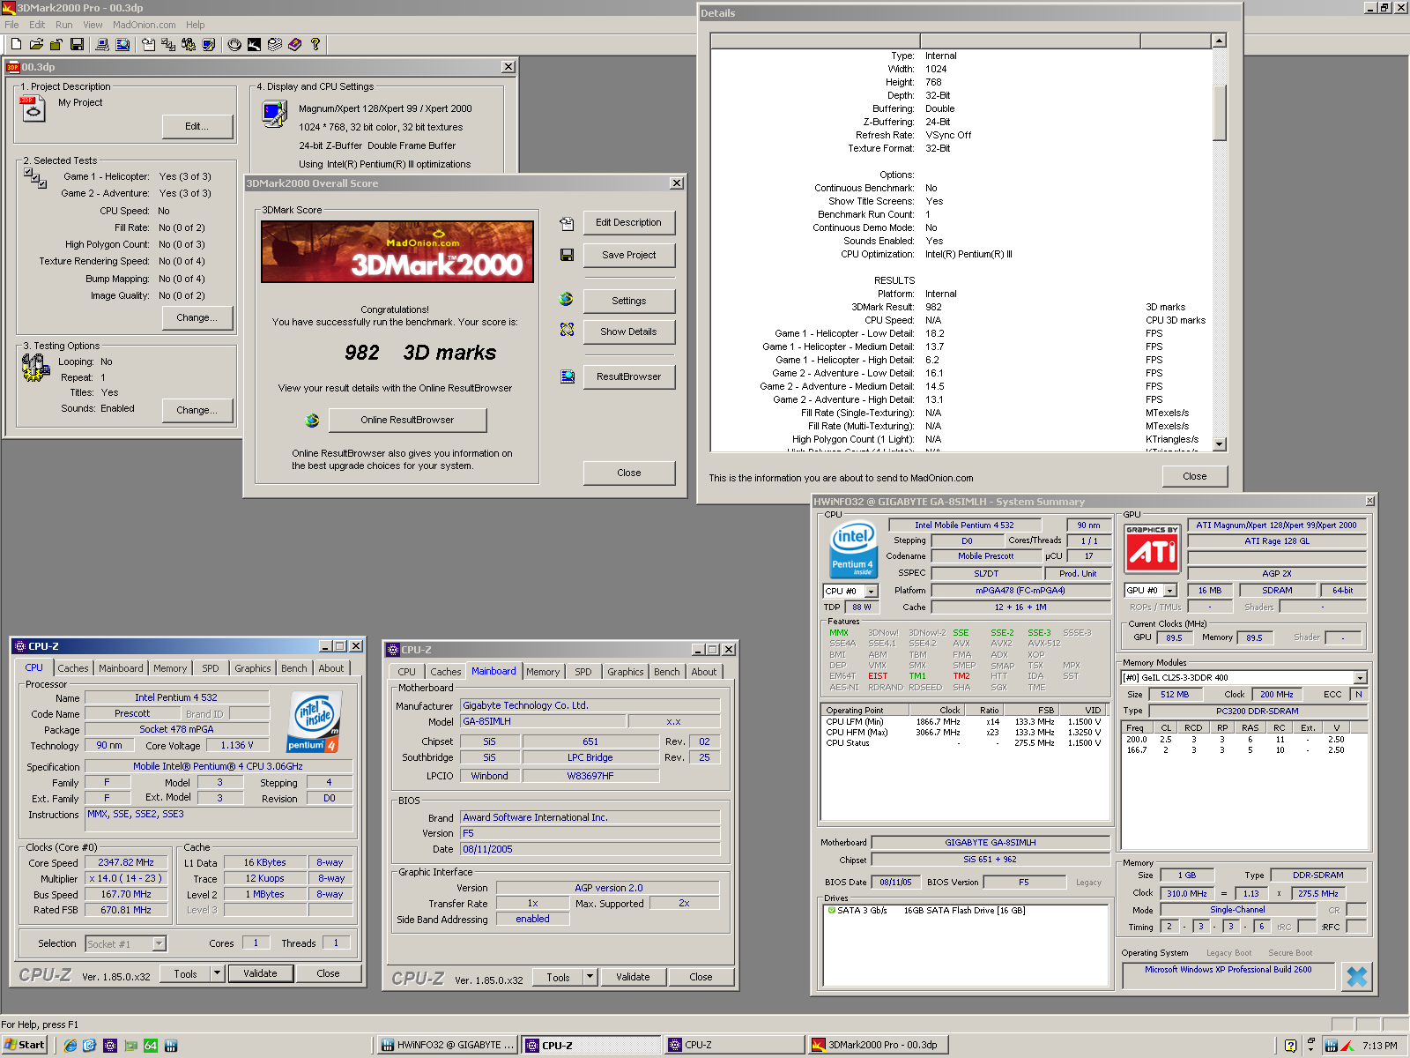Click the HWiNFO32 taskbar button
This screenshot has height=1058, width=1410.
449,1045
